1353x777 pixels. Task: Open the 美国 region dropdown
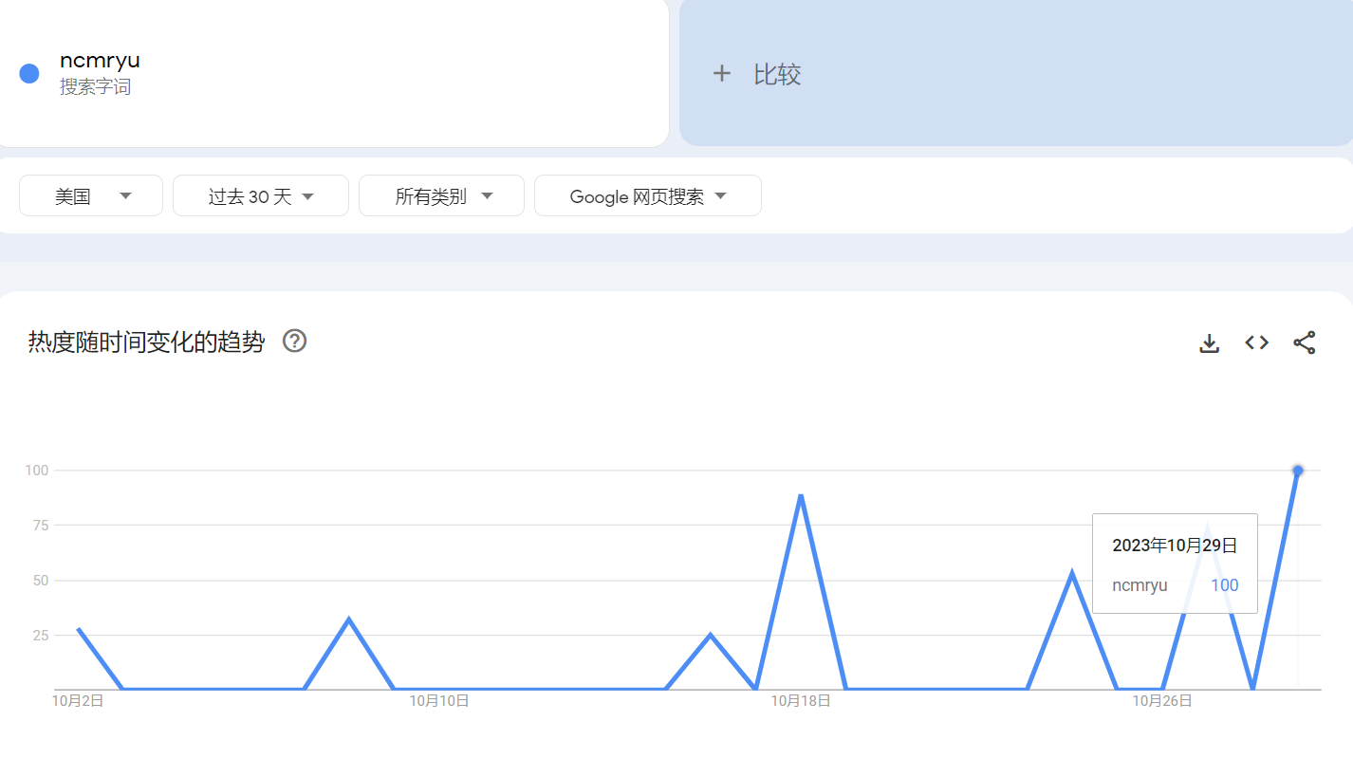91,196
